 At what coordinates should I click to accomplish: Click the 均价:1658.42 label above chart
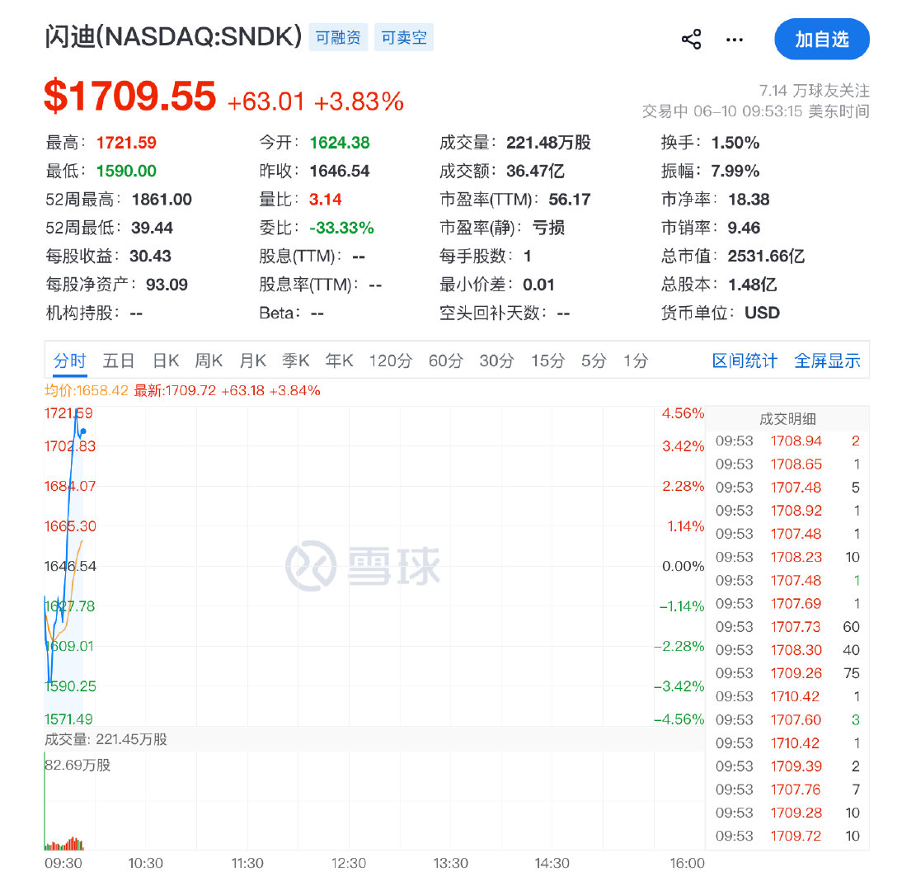coord(87,390)
